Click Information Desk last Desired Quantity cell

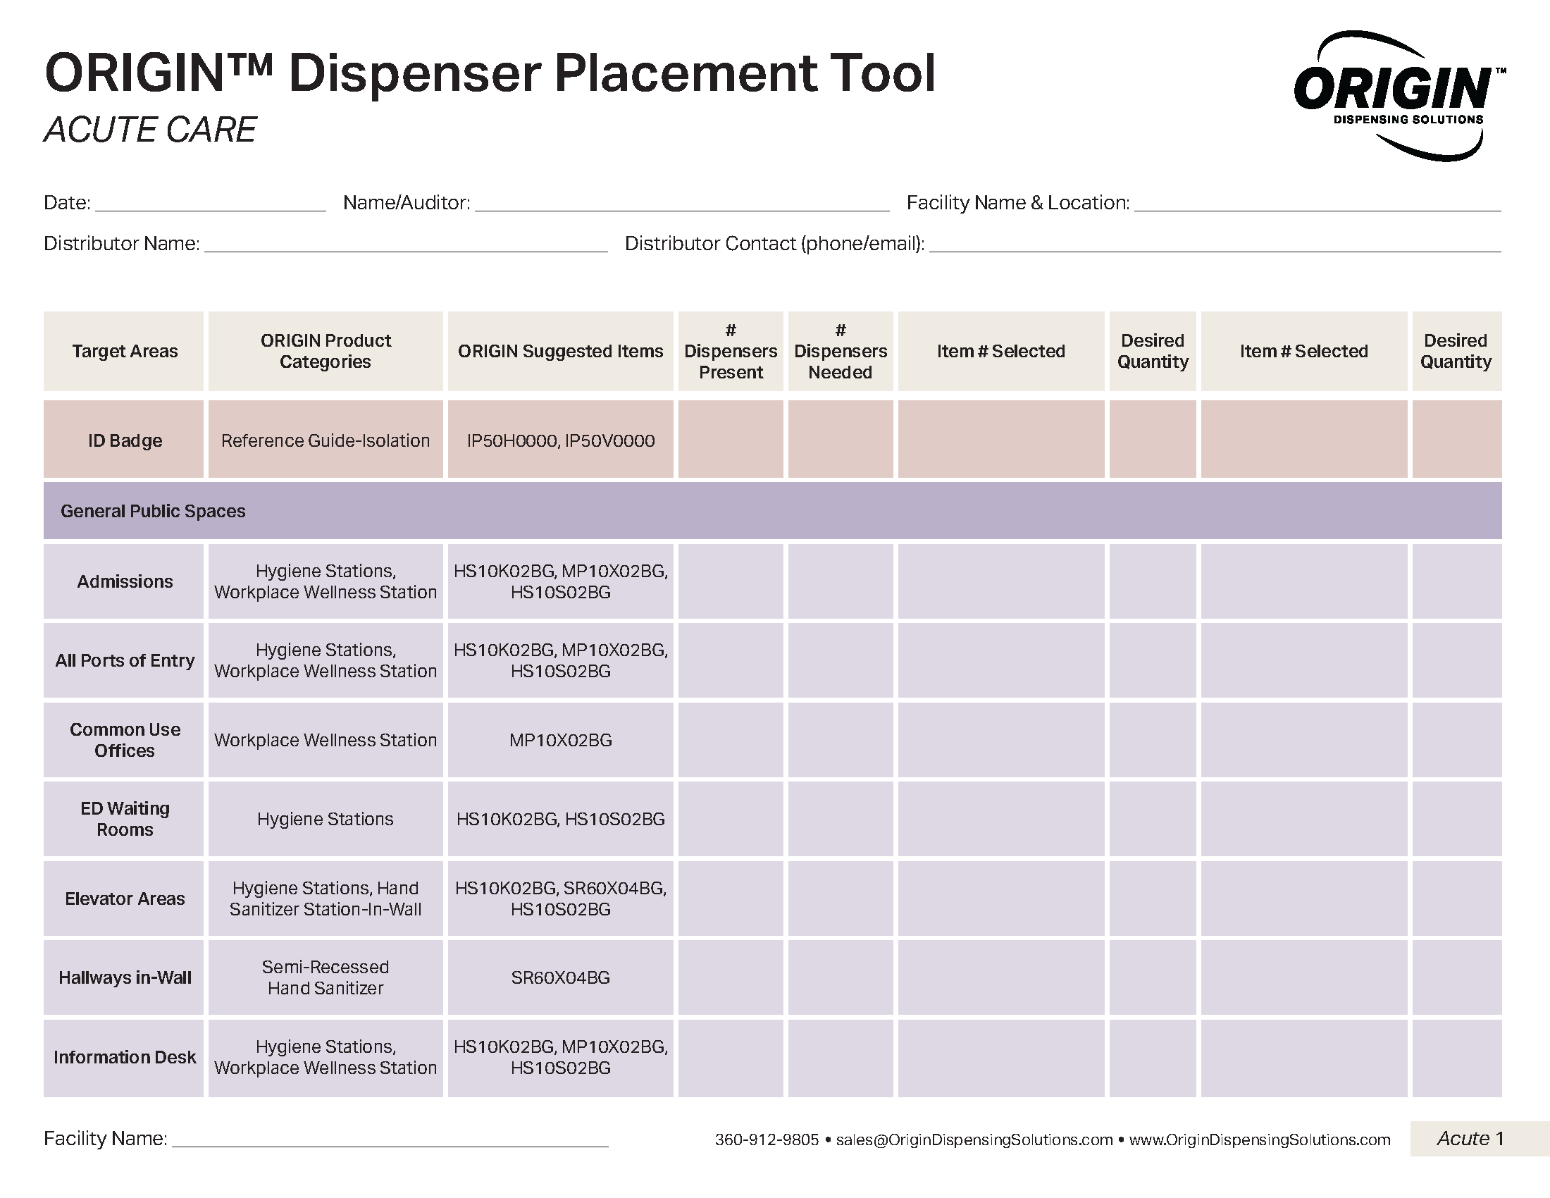coord(1456,1058)
